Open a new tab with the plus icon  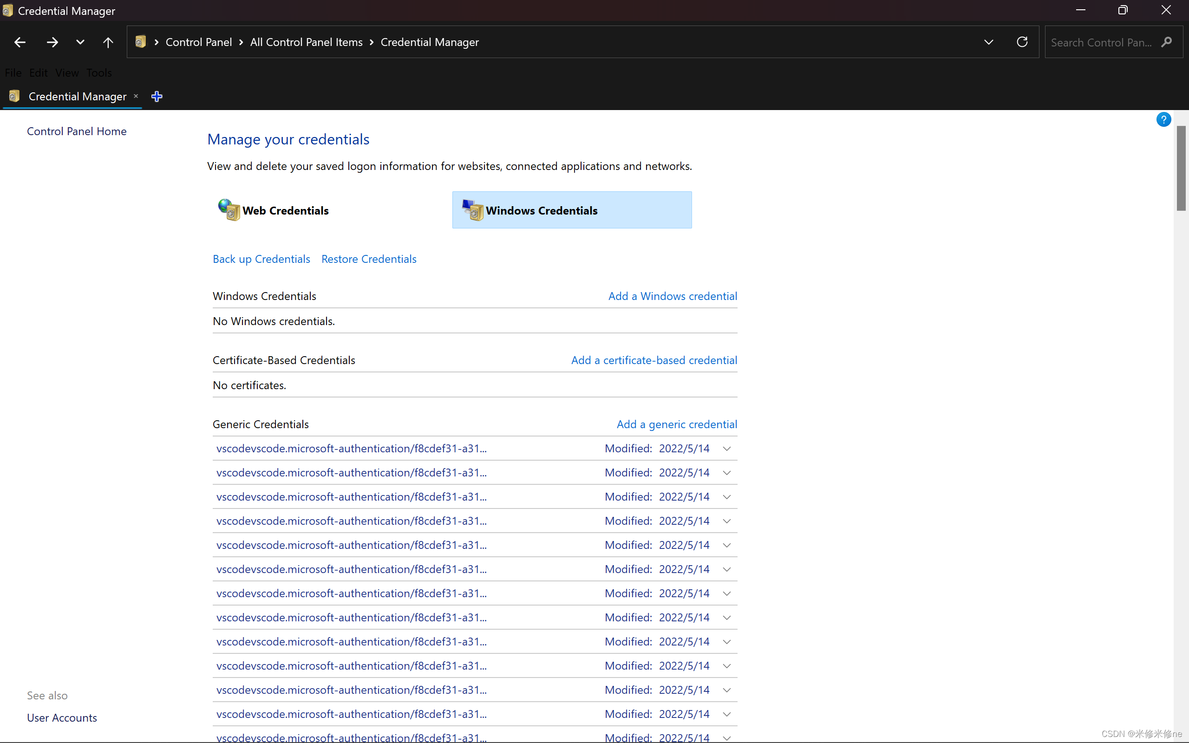point(157,96)
